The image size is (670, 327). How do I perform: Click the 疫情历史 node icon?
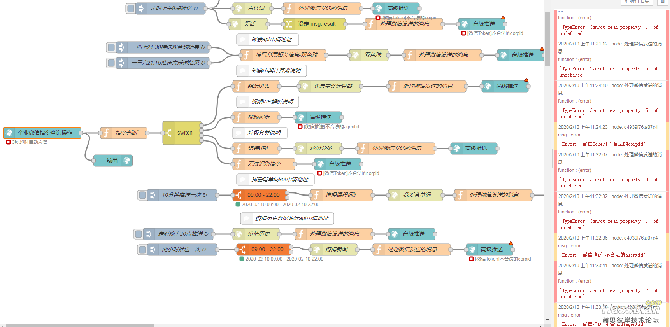[x=239, y=234]
